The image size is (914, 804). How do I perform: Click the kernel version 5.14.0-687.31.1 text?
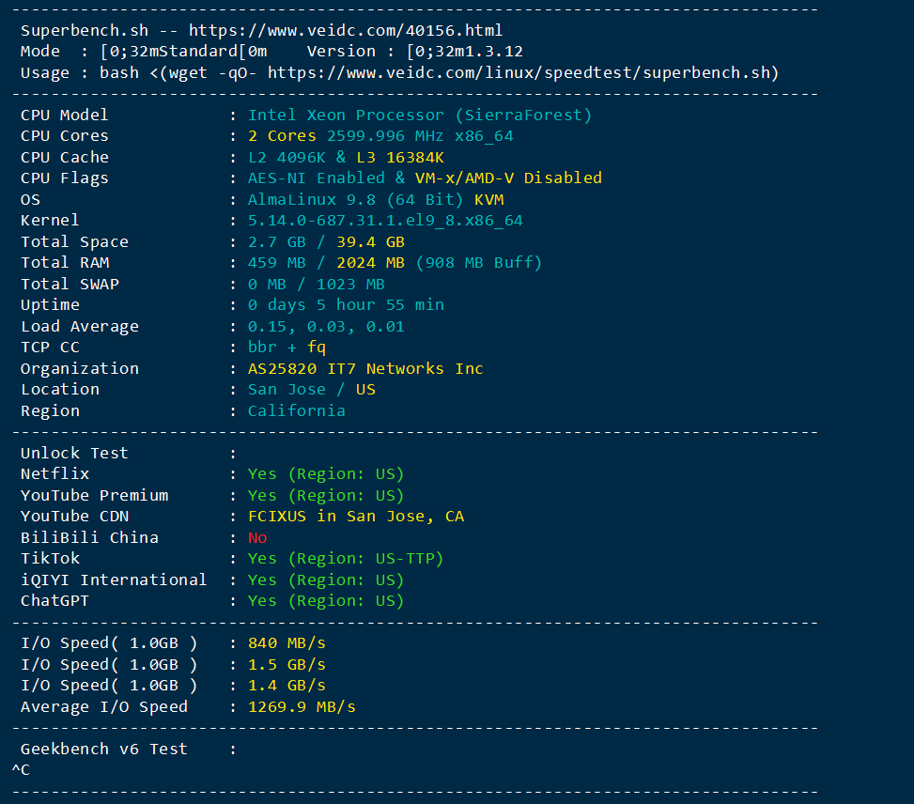pos(385,221)
